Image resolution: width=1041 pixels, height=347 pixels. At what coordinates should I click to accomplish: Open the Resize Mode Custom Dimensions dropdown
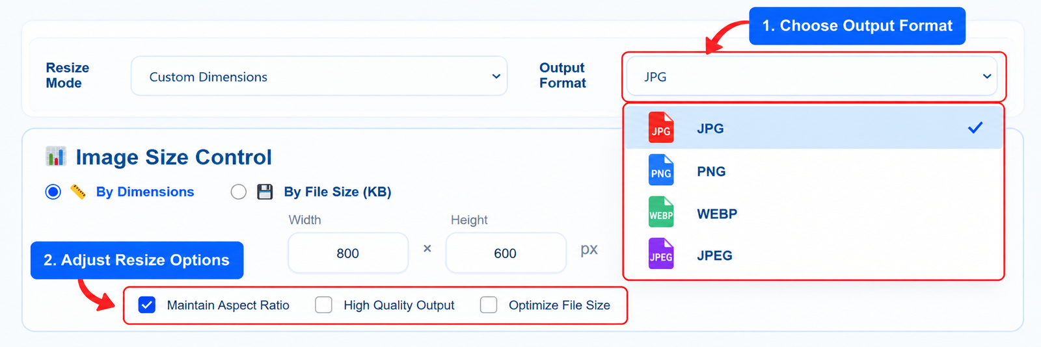click(319, 76)
